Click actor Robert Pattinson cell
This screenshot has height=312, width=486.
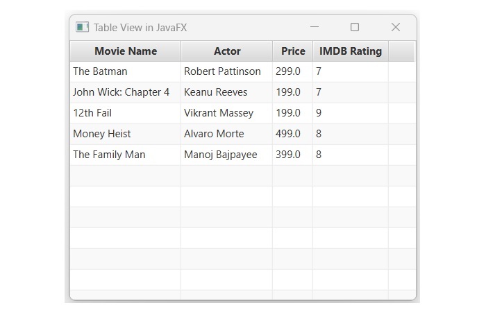click(x=222, y=71)
